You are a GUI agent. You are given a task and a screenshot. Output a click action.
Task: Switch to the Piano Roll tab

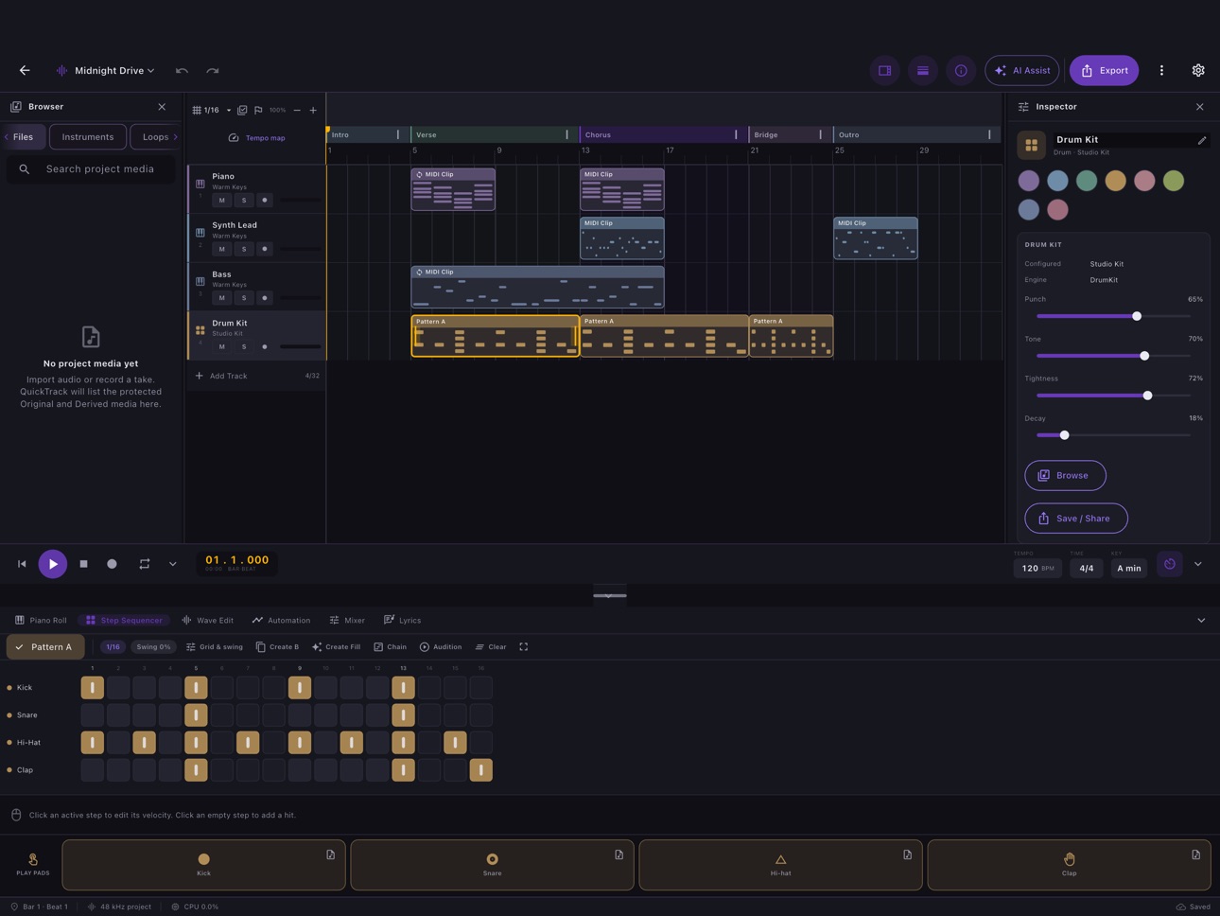(x=41, y=621)
